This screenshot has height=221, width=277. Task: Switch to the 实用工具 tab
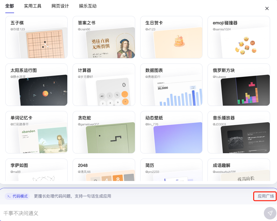point(33,6)
